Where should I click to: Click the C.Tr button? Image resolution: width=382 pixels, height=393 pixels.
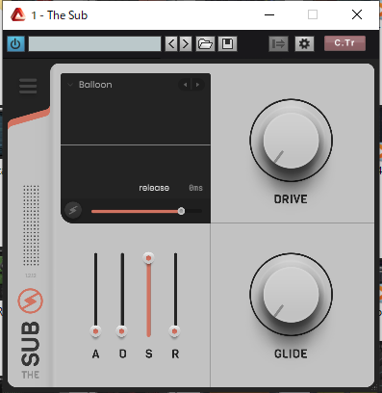pos(344,43)
